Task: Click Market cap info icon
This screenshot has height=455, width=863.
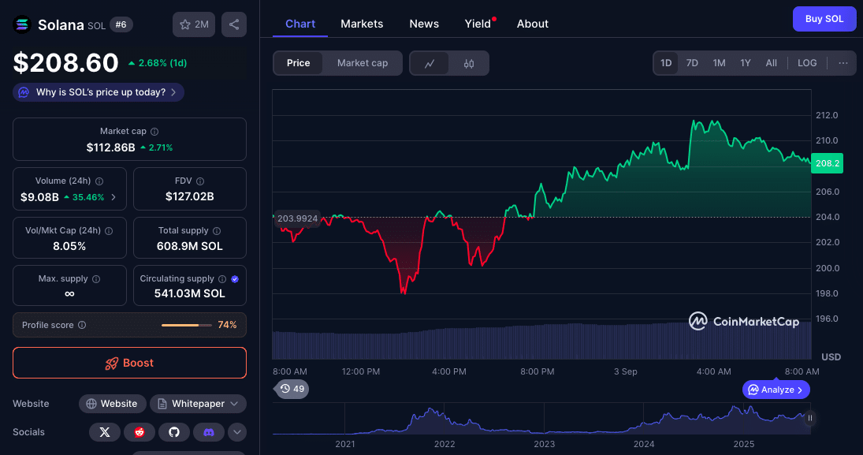Action: 154,132
